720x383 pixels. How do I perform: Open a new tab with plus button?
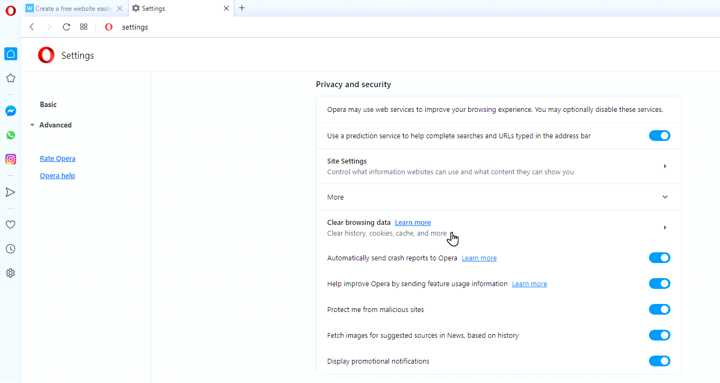[x=242, y=8]
